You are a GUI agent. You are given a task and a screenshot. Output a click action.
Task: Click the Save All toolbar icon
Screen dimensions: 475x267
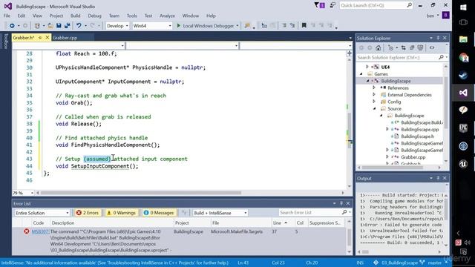[67, 26]
